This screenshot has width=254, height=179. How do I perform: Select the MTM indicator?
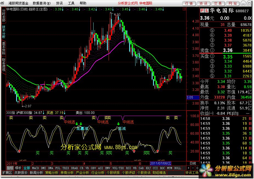(170, 168)
